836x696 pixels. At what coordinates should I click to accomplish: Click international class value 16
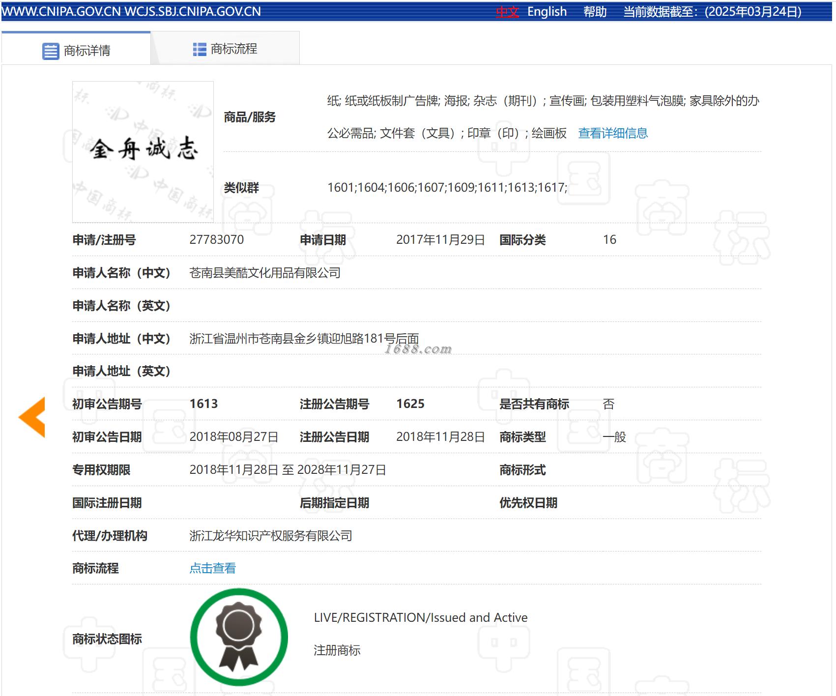click(609, 240)
